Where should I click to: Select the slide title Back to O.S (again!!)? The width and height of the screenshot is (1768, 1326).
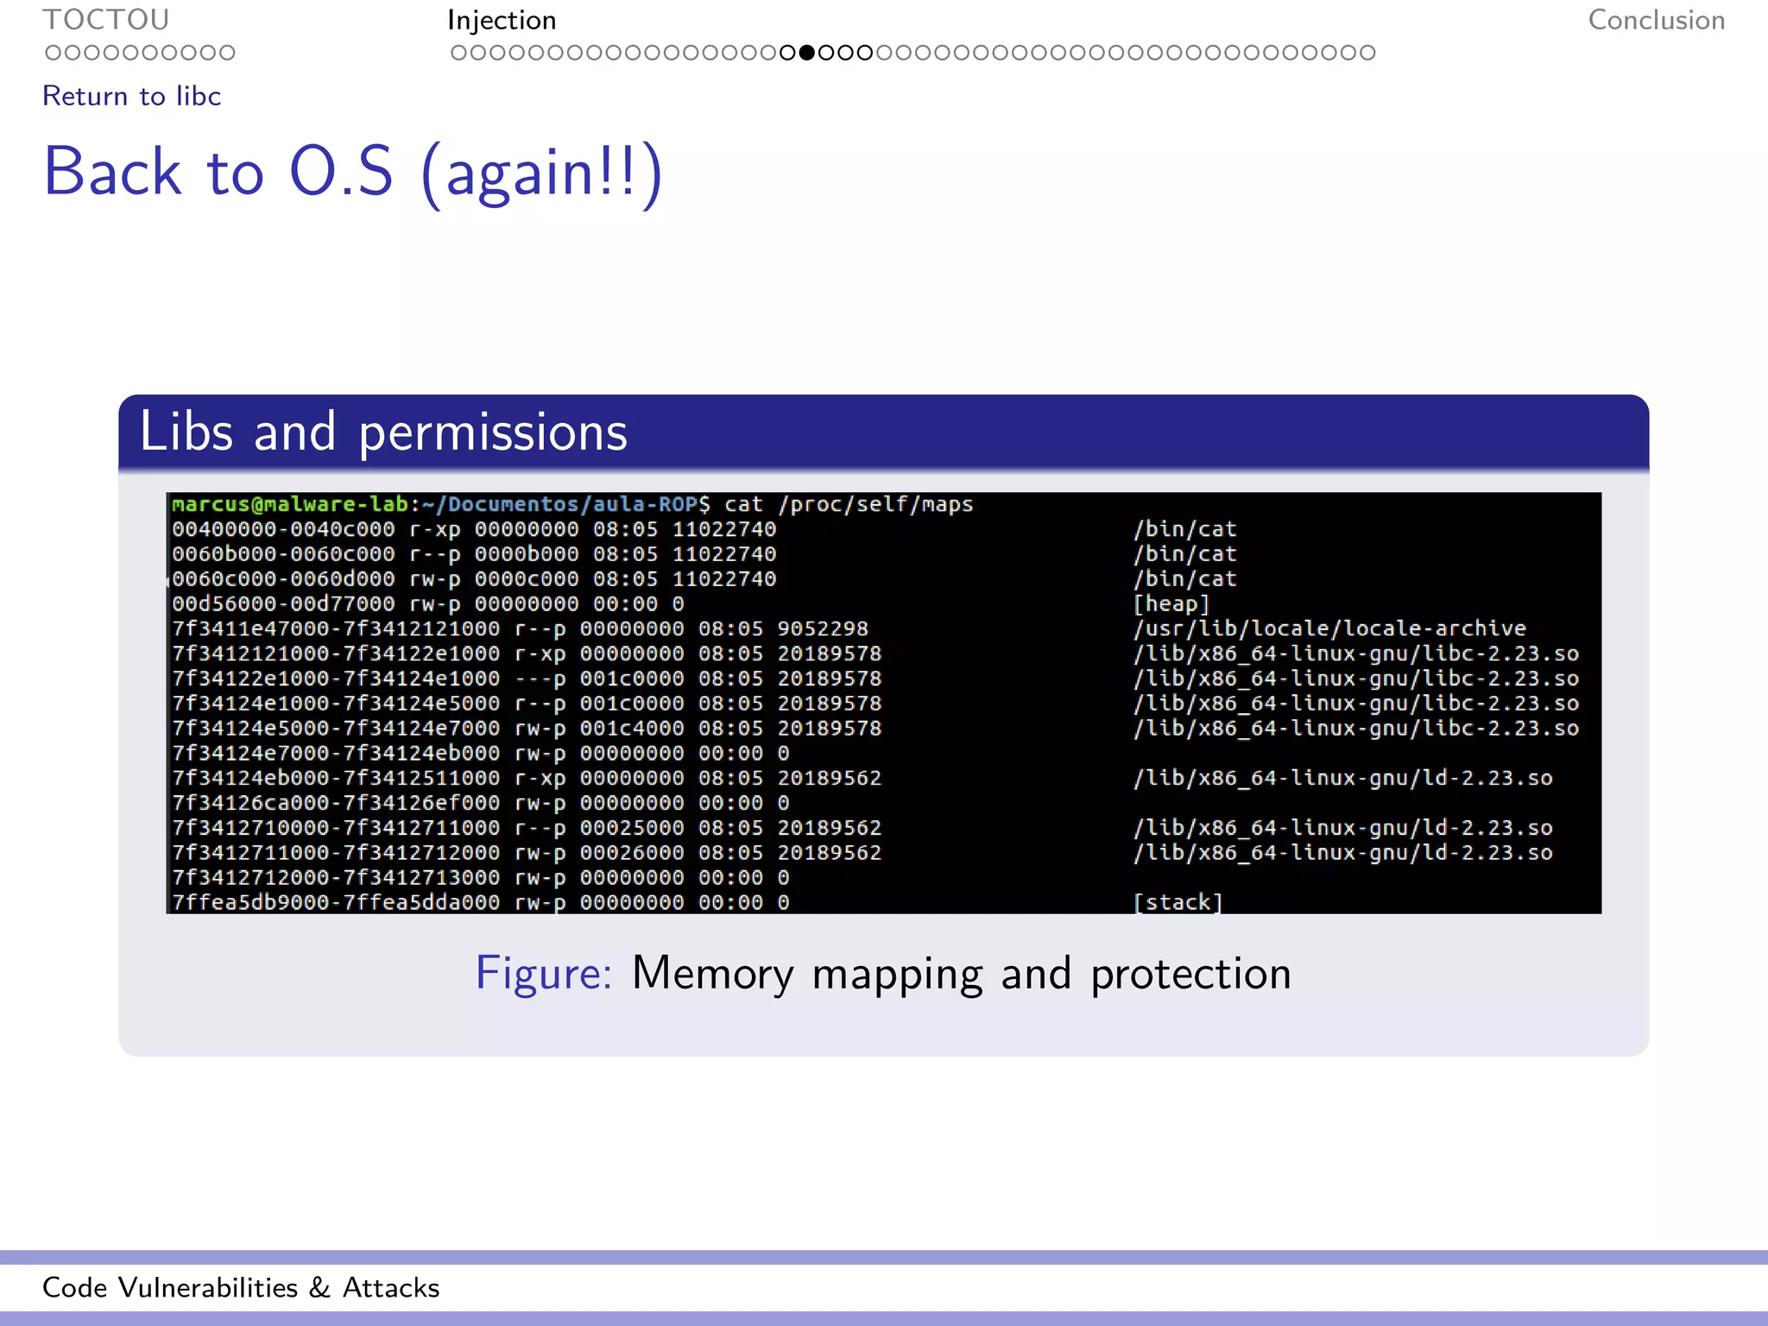[x=353, y=174]
